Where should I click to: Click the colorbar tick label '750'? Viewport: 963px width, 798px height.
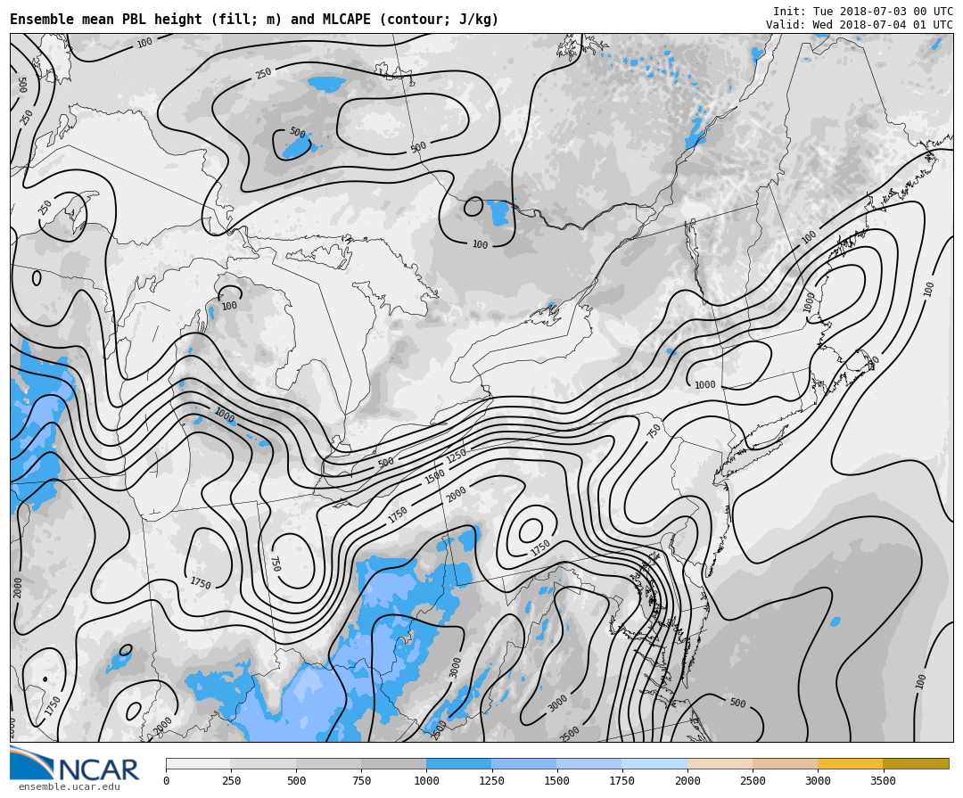coord(361,781)
